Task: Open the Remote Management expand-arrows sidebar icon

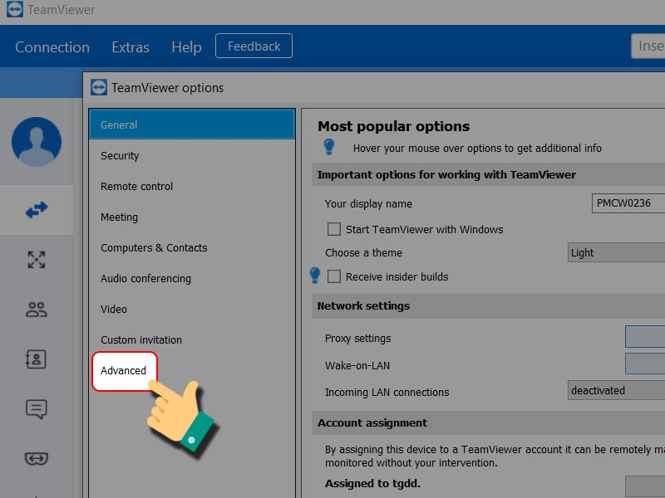Action: pos(37,260)
